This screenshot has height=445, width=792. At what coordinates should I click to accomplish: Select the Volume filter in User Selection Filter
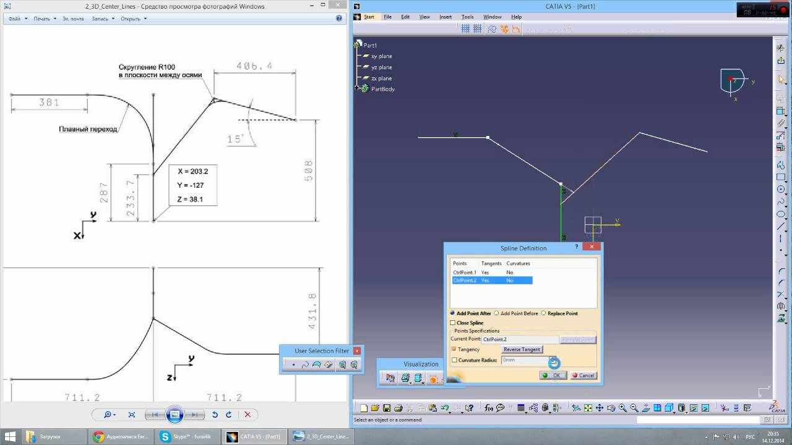[329, 365]
